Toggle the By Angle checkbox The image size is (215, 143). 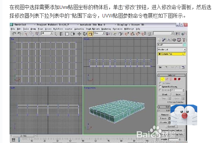pyautogui.click(x=160, y=90)
